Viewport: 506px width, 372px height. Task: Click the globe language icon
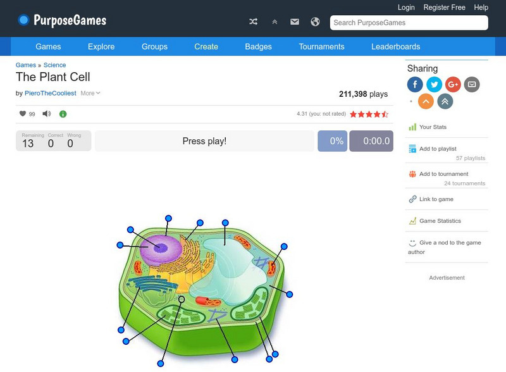click(315, 22)
